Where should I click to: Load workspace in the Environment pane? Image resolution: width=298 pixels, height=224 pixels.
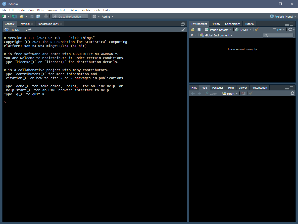(x=193, y=29)
